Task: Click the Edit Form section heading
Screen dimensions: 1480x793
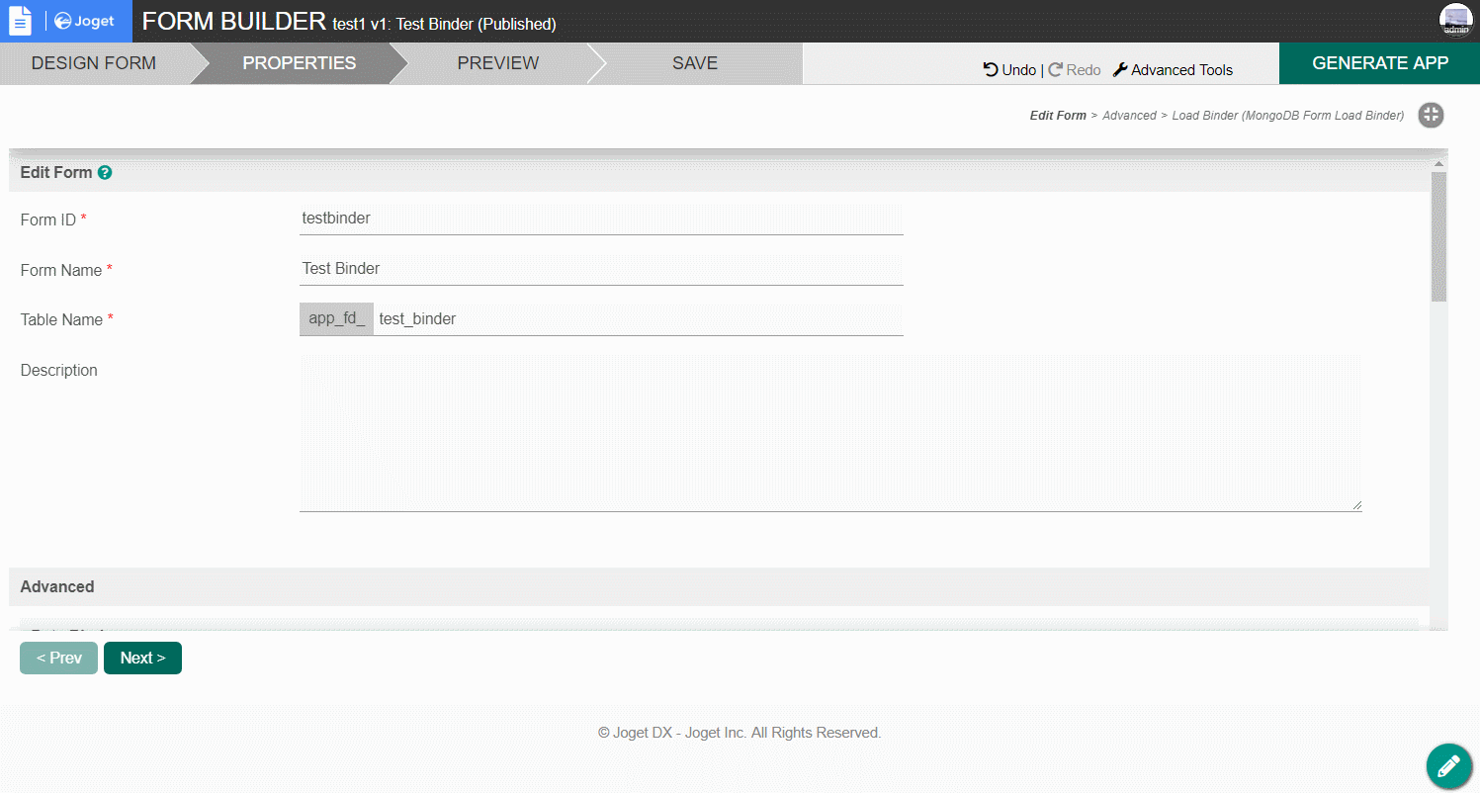Action: pyautogui.click(x=56, y=172)
